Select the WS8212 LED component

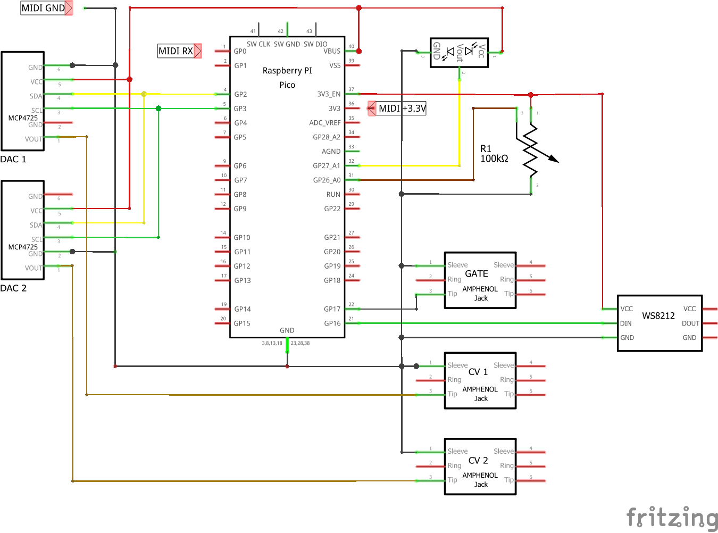[659, 323]
